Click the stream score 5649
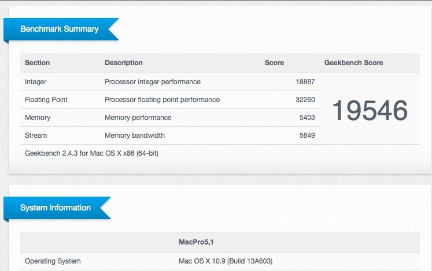Screen dimensions: 432x271 [307, 135]
